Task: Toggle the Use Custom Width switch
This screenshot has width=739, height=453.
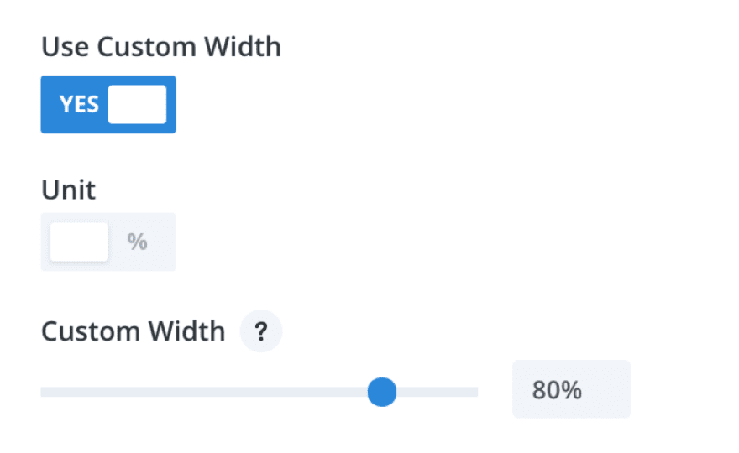Action: coord(108,105)
